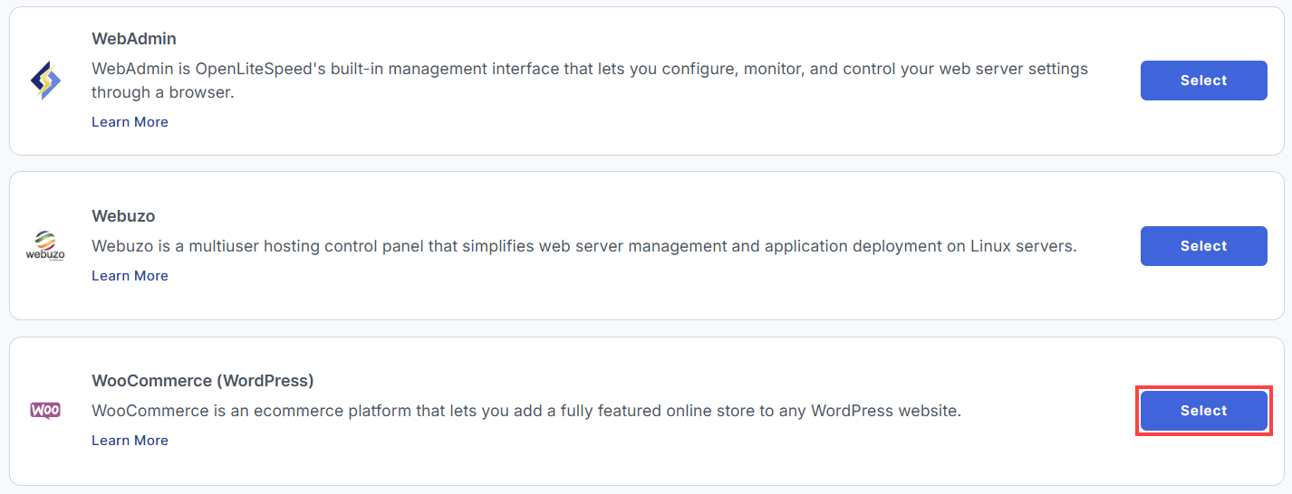Viewport: 1292px width, 494px height.
Task: Click the WooCommerce Woo logo icon
Action: (x=45, y=411)
